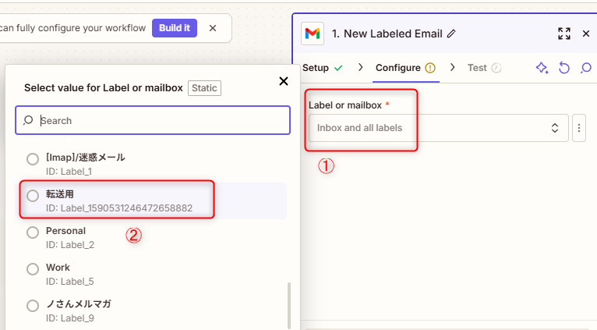Click the pencil icon to rename step
The height and width of the screenshot is (330, 597).
tap(452, 34)
